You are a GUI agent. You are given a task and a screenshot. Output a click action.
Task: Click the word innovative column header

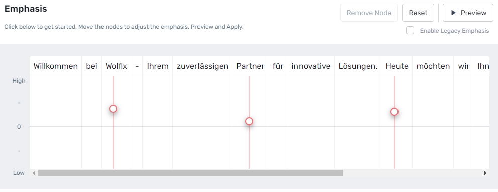pyautogui.click(x=311, y=66)
